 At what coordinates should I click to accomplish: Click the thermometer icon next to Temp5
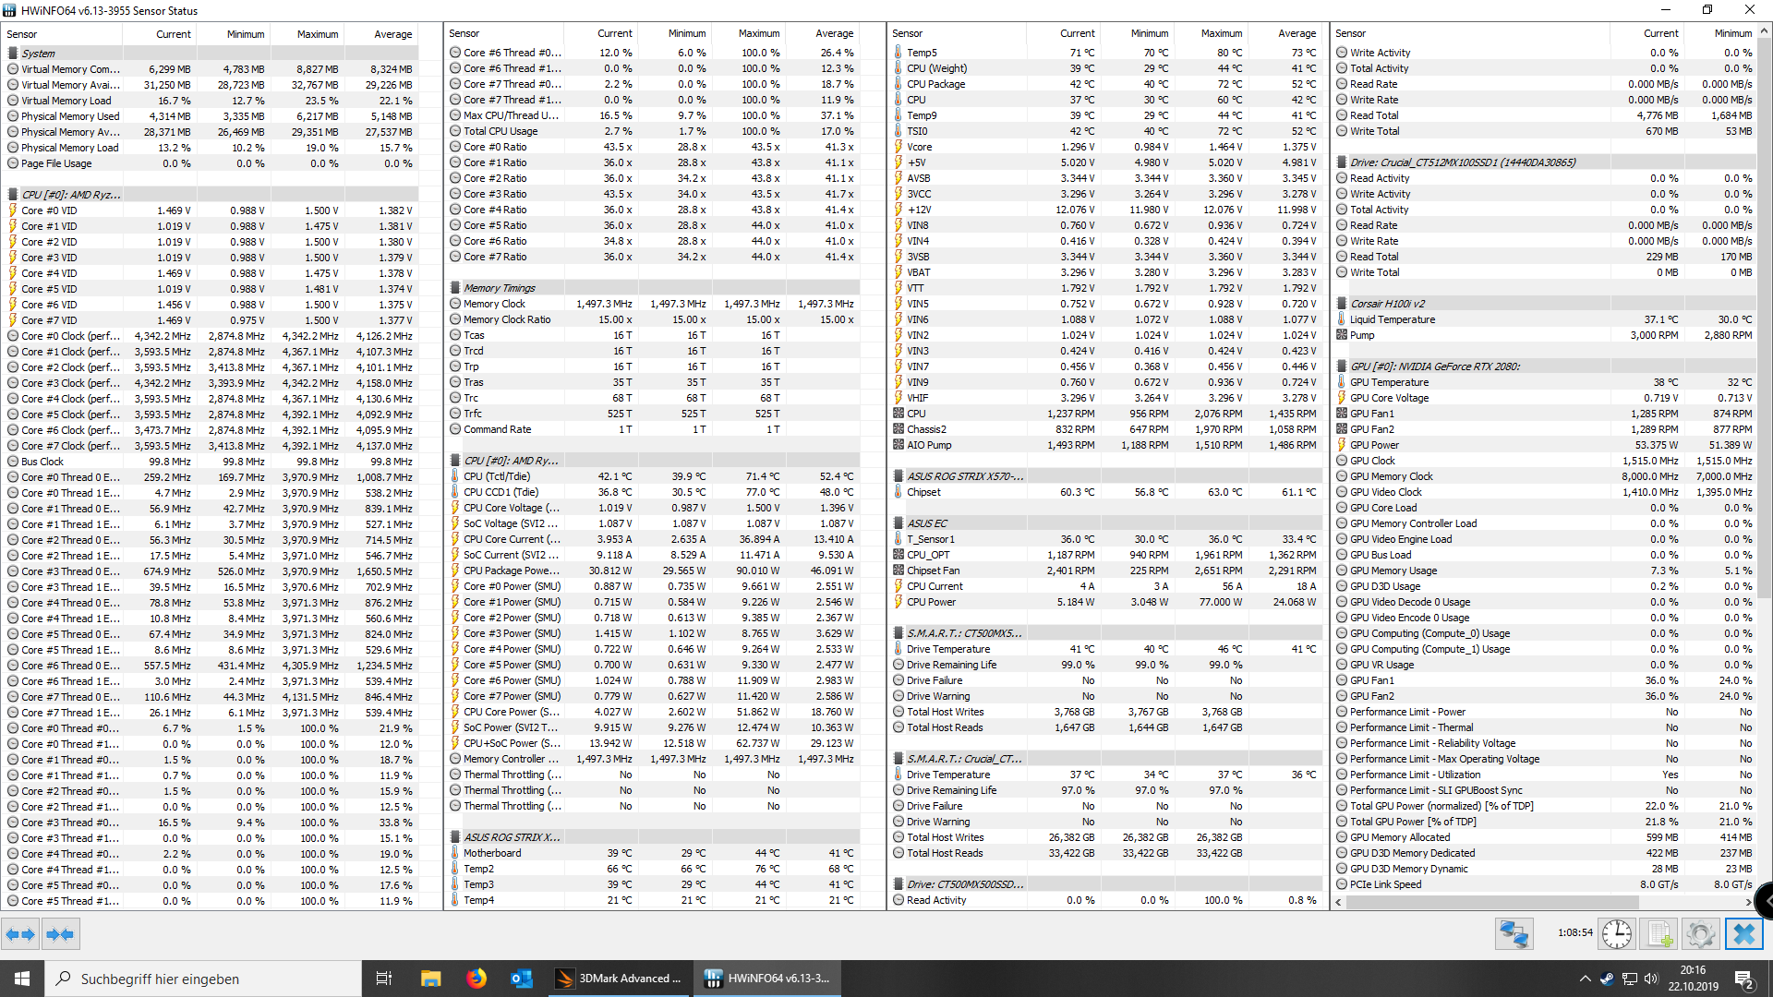tap(899, 53)
